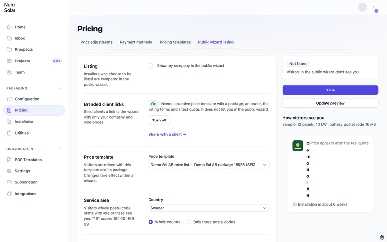This screenshot has height=242, width=387.
Task: Click the Prospects folder icon
Action: point(9,50)
